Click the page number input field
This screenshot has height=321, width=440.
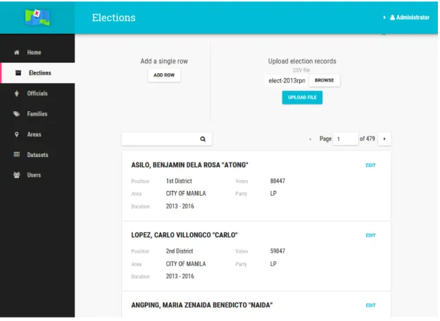pyautogui.click(x=346, y=139)
